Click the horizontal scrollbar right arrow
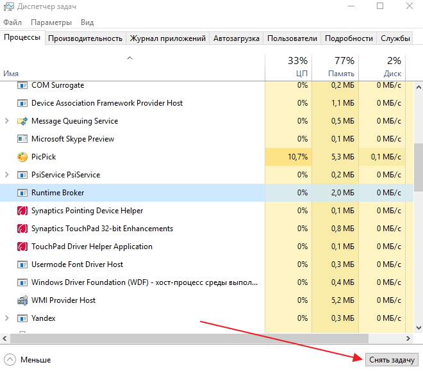The width and height of the screenshot is (423, 374). (408, 338)
